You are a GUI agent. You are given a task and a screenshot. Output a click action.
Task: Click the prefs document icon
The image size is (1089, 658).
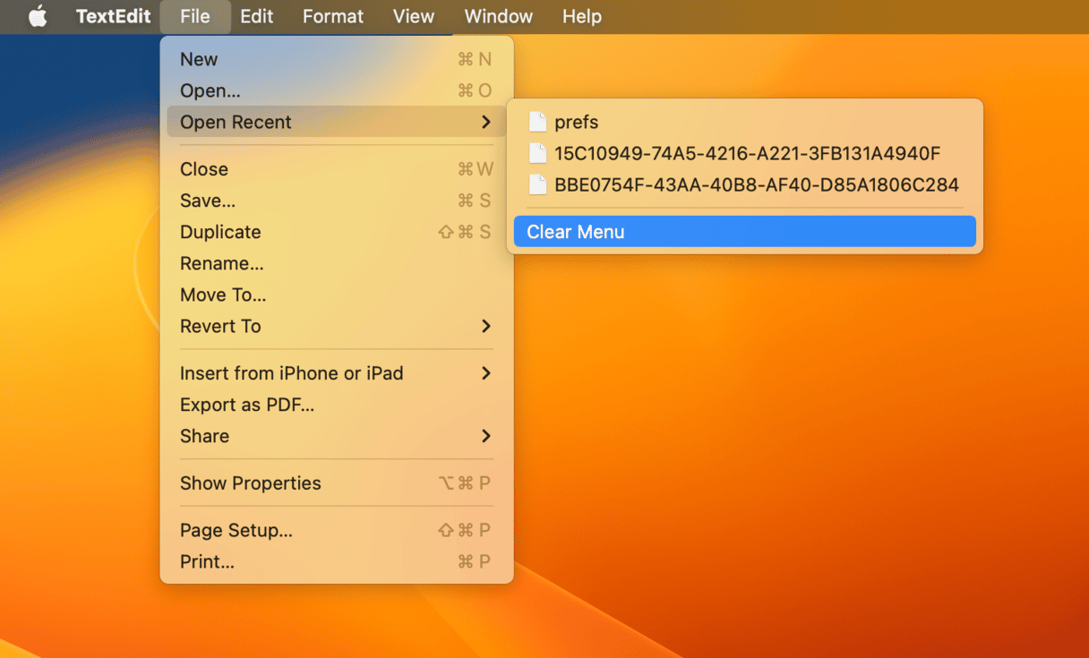tap(537, 122)
